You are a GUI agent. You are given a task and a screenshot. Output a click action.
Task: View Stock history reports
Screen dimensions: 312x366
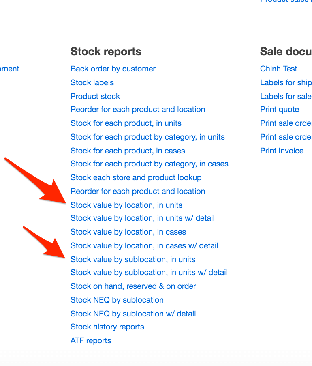[x=107, y=327]
